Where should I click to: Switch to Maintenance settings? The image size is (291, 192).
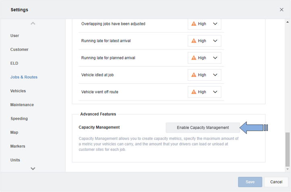(22, 105)
